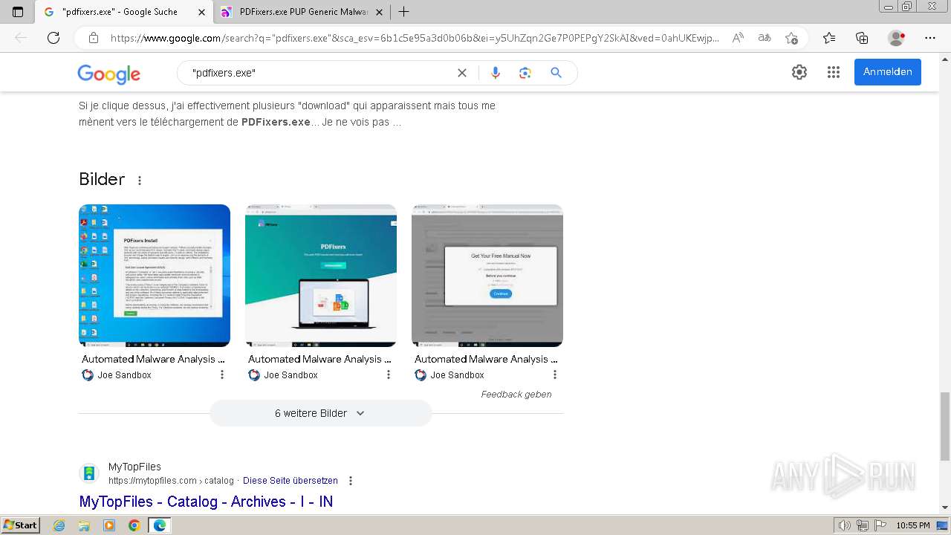This screenshot has width=951, height=535.
Task: Open more options for first Joe Sandbox image
Action: click(221, 375)
